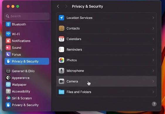Click the "Generad & DHo" sidebar label
This screenshot has height=114, width=165.
[x=23, y=71]
